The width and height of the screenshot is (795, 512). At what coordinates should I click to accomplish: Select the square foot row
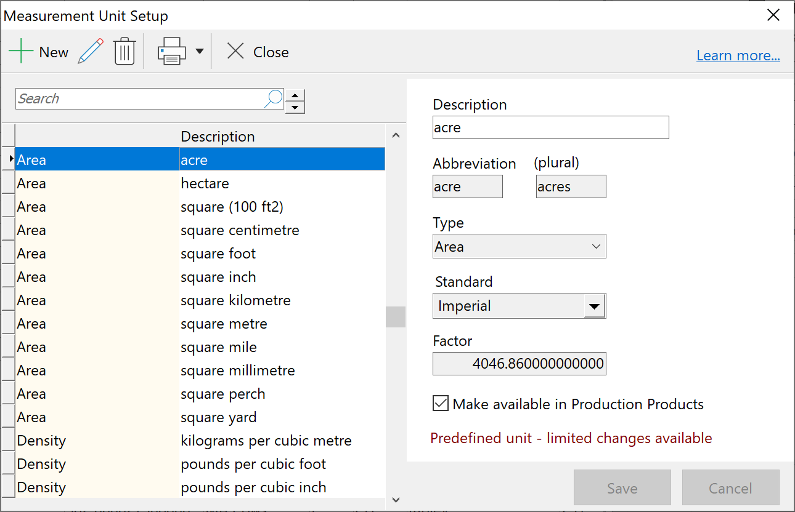[200, 254]
